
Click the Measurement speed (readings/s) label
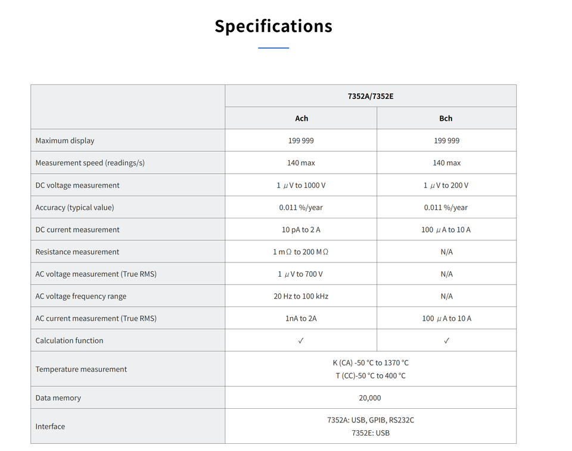pyautogui.click(x=90, y=163)
